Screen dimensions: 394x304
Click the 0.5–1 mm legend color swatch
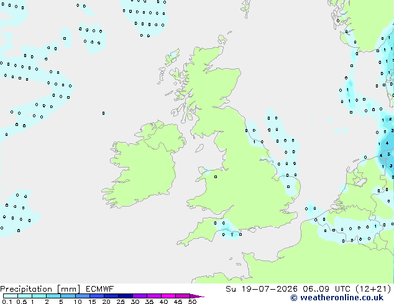pyautogui.click(x=25, y=296)
